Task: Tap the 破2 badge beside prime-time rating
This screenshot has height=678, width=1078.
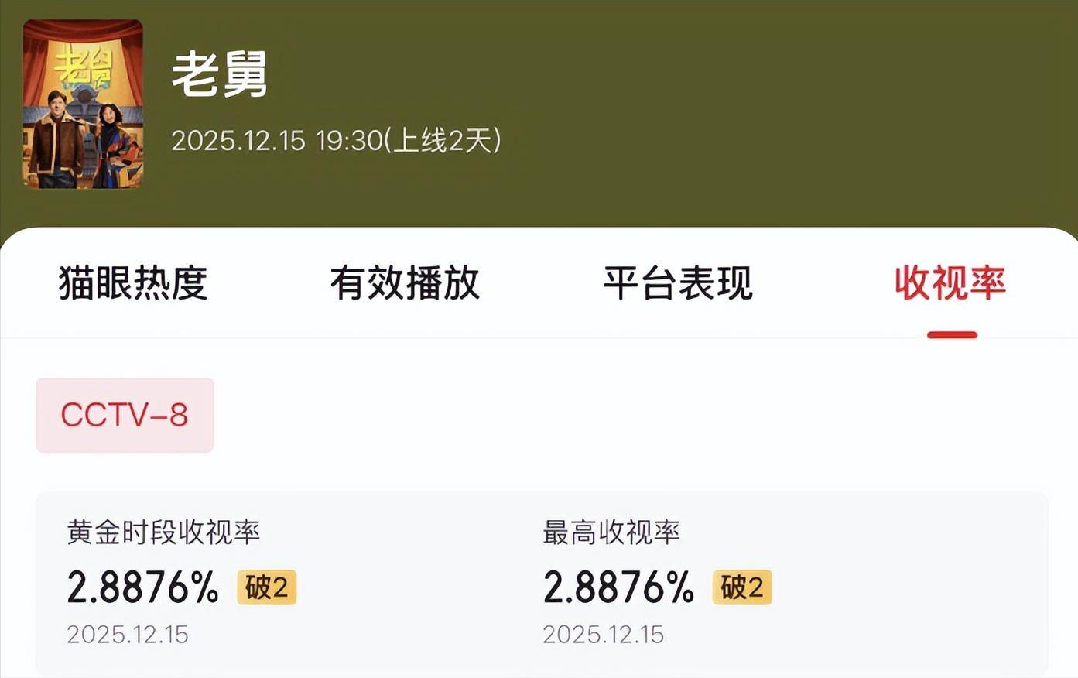Action: [x=266, y=587]
